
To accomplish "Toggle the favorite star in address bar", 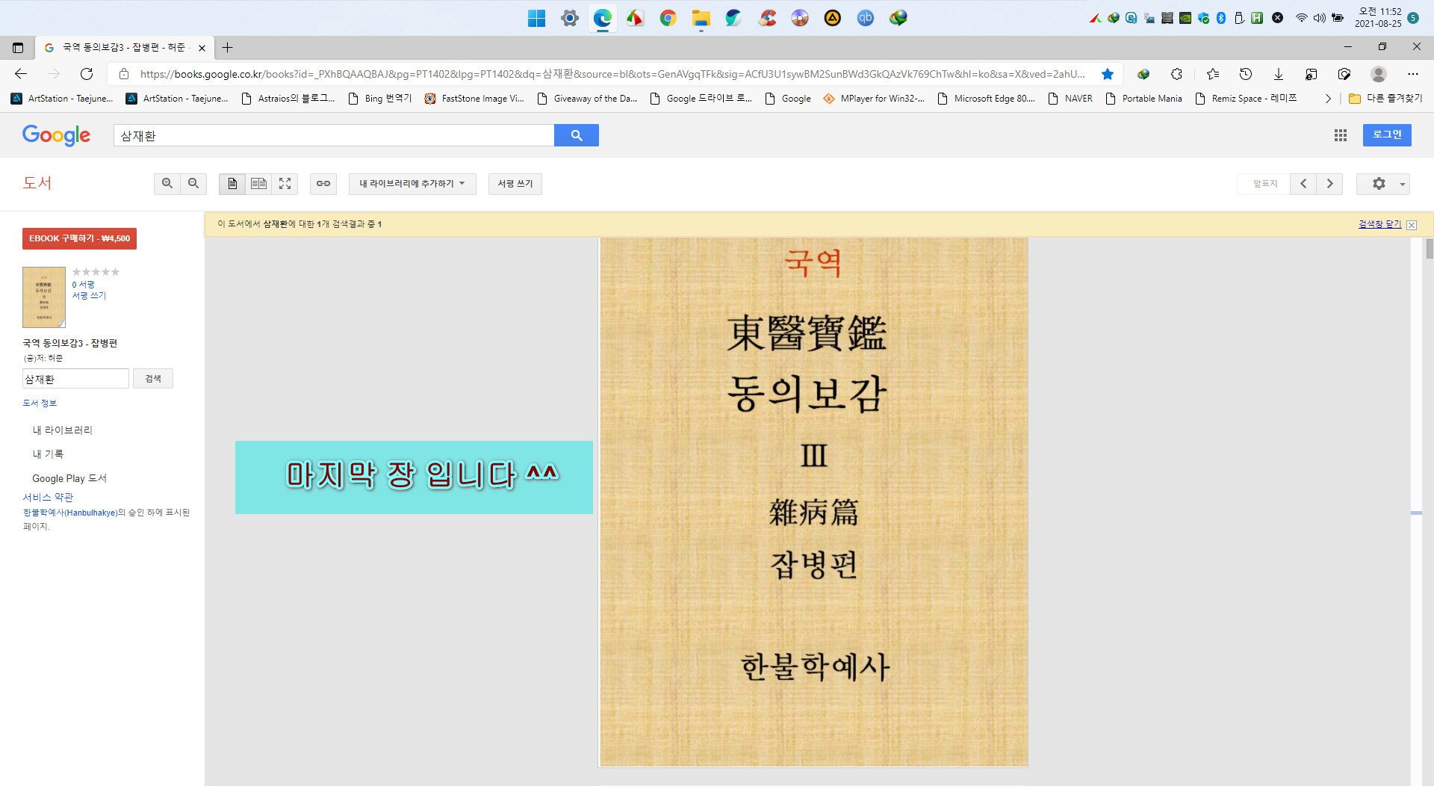I will 1108,74.
